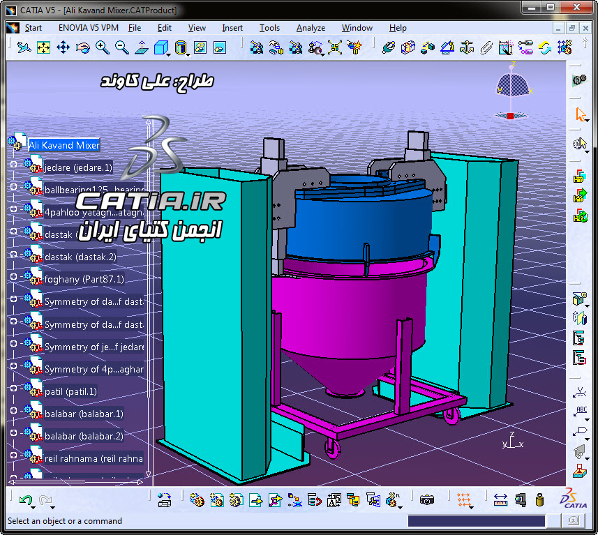Expand the patil (patil.1) tree node
Image resolution: width=598 pixels, height=535 pixels.
[x=14, y=388]
